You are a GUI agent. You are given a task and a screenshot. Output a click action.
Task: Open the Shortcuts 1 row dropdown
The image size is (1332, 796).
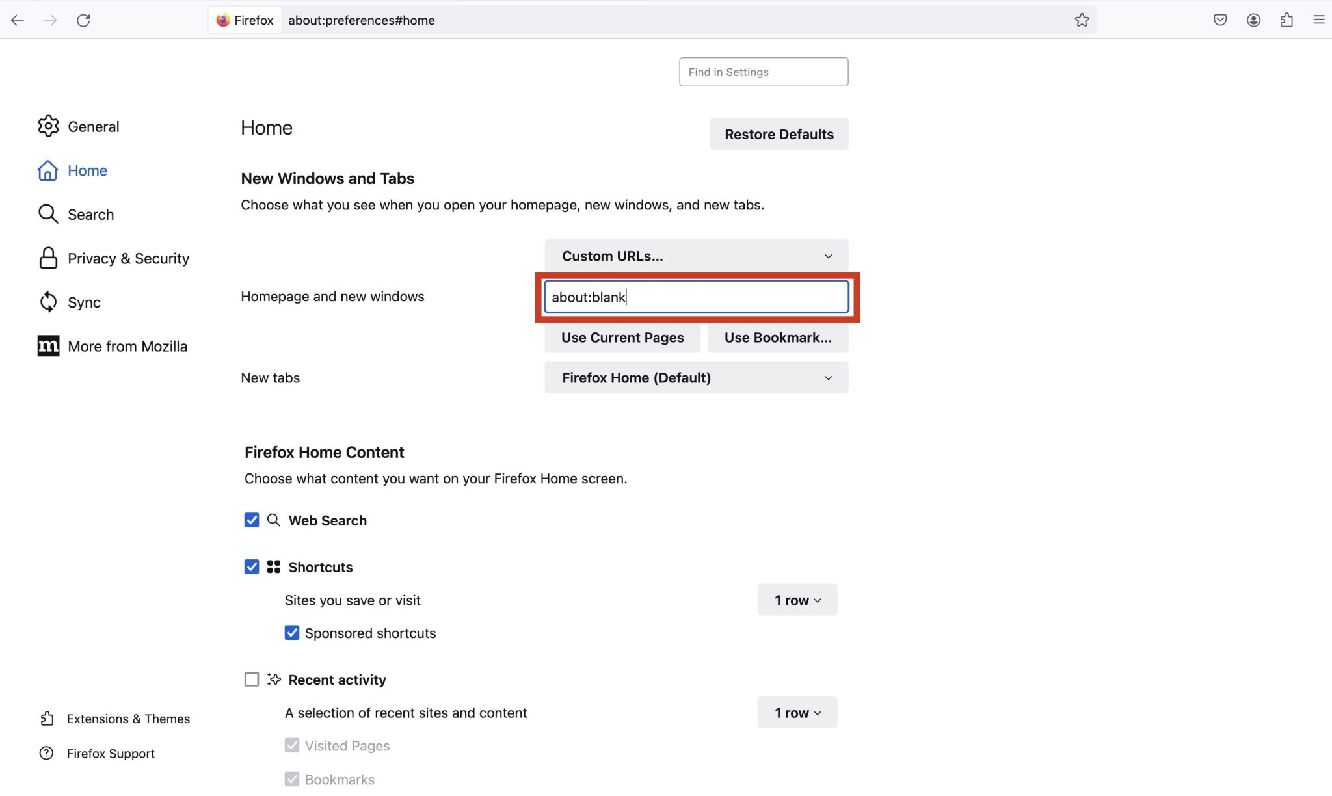(x=797, y=600)
